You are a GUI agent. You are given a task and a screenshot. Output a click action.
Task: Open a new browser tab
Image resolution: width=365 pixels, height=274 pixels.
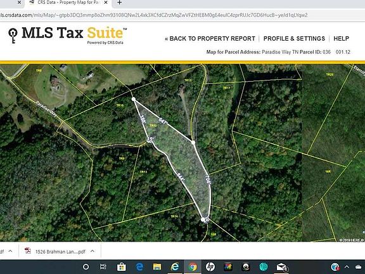click(x=119, y=3)
